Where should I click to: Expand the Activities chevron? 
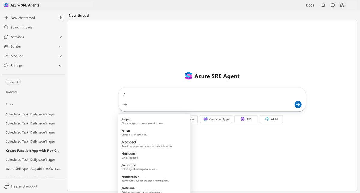pos(60,37)
